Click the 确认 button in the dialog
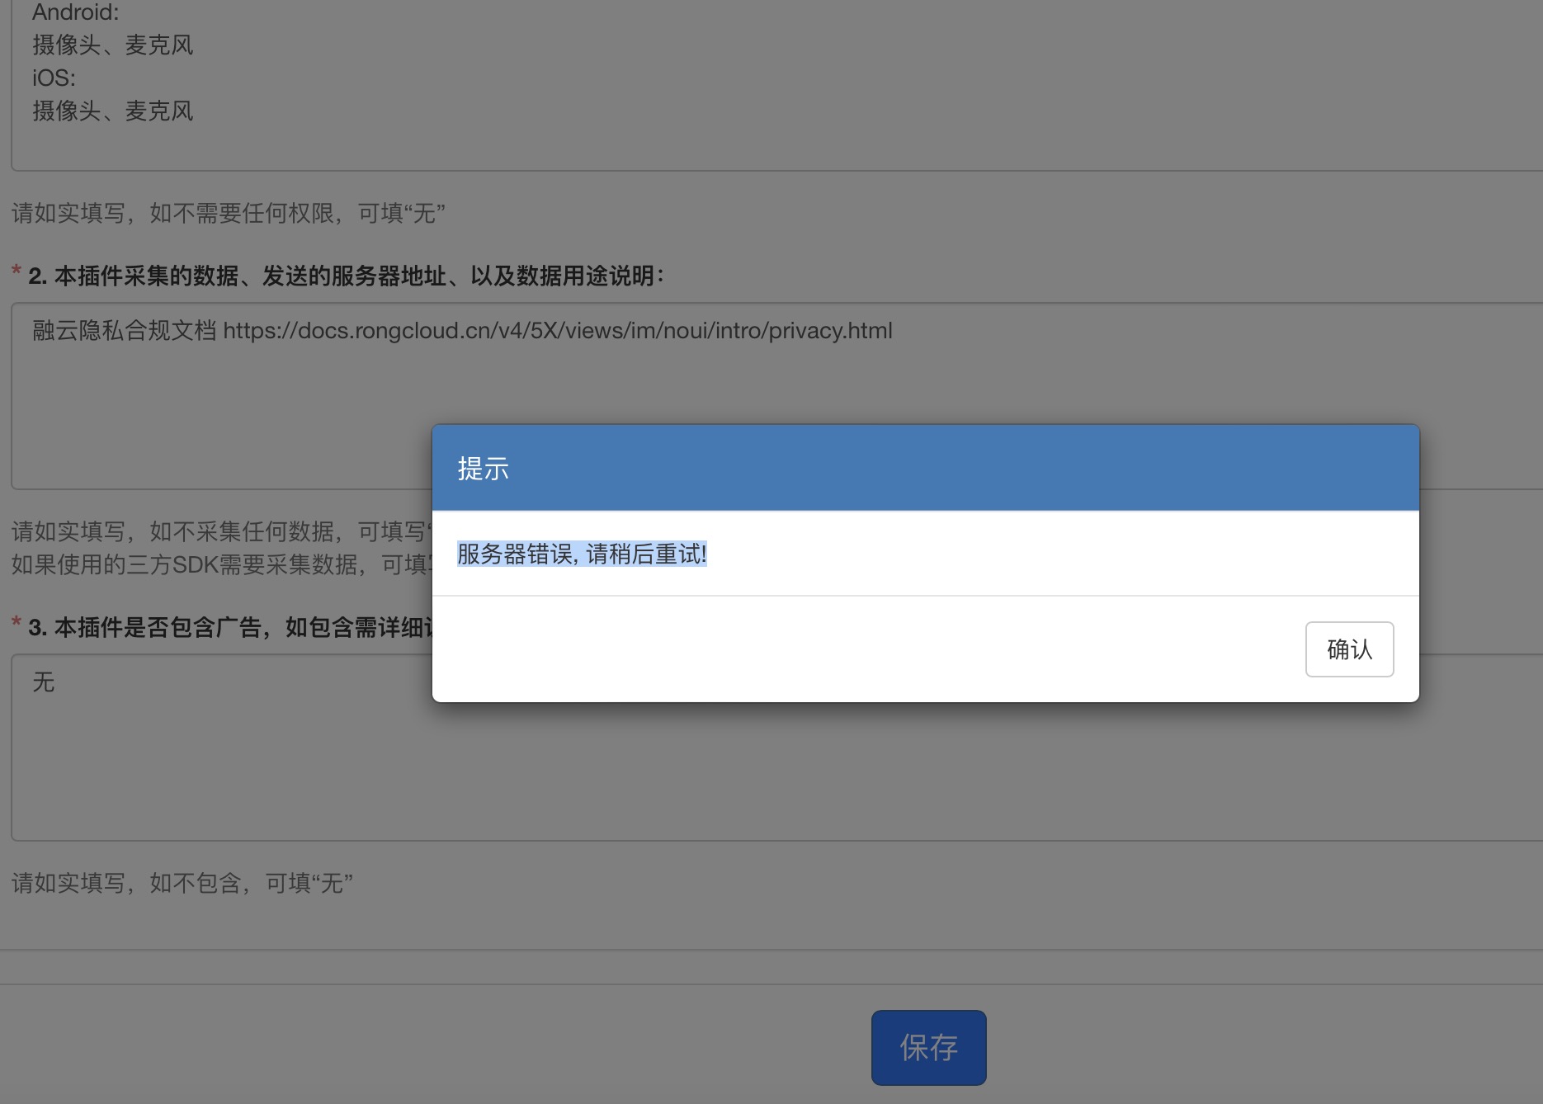The height and width of the screenshot is (1104, 1543). pos(1349,649)
